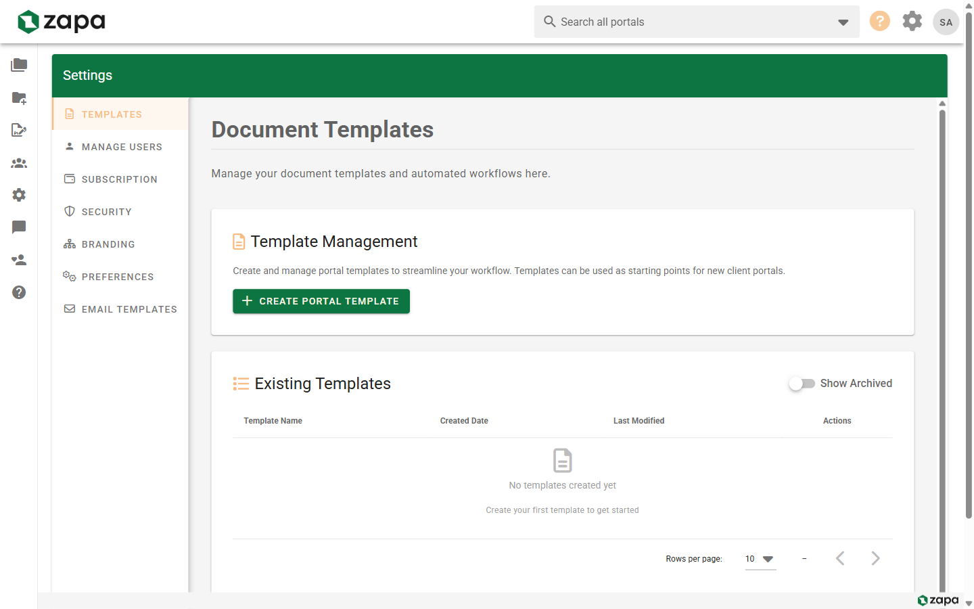This screenshot has width=974, height=609.
Task: Click the Email Templates envelope icon
Action: pyautogui.click(x=69, y=309)
